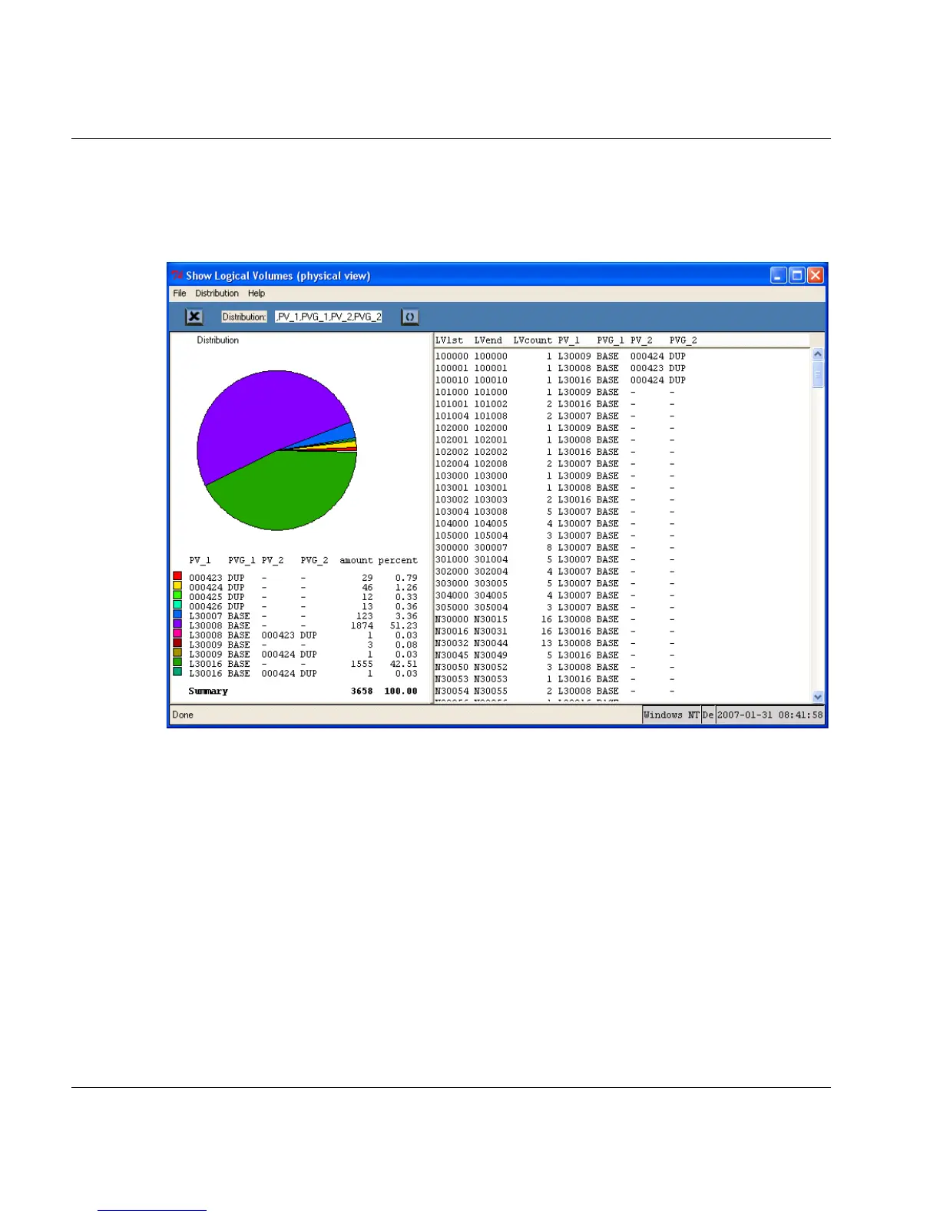Click the LV1st column header

[x=449, y=340]
